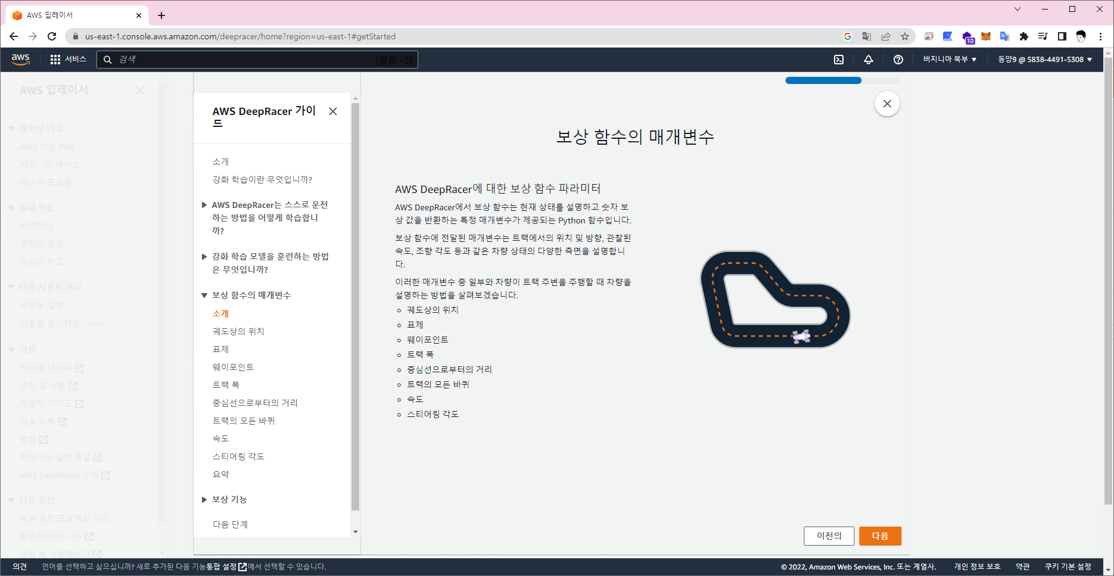
Task: Collapse 레이싱 리그 group in left nav
Action: coord(11,128)
